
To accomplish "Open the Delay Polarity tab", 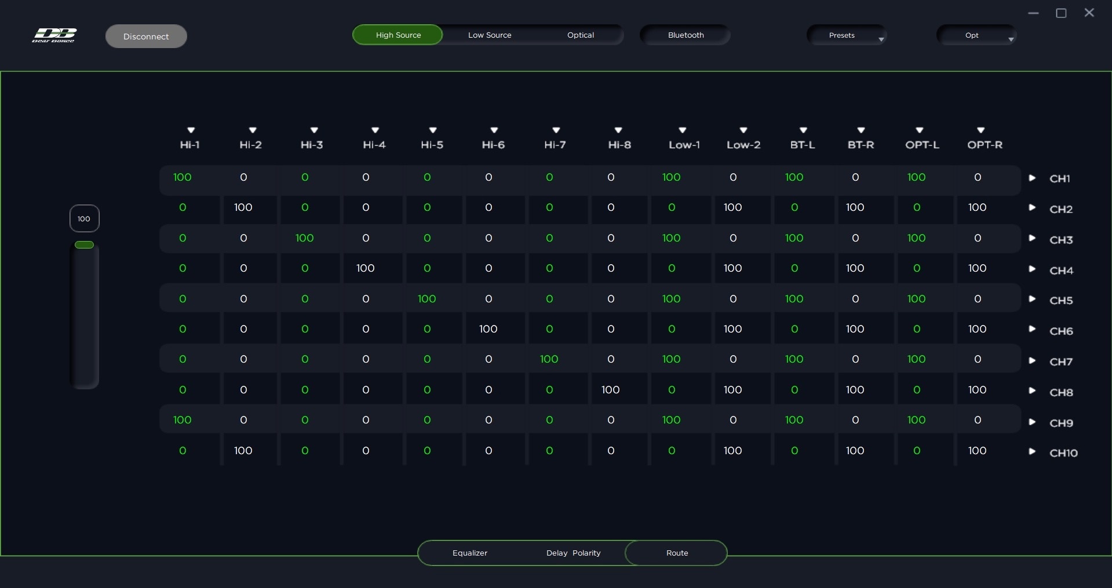I will 573,553.
